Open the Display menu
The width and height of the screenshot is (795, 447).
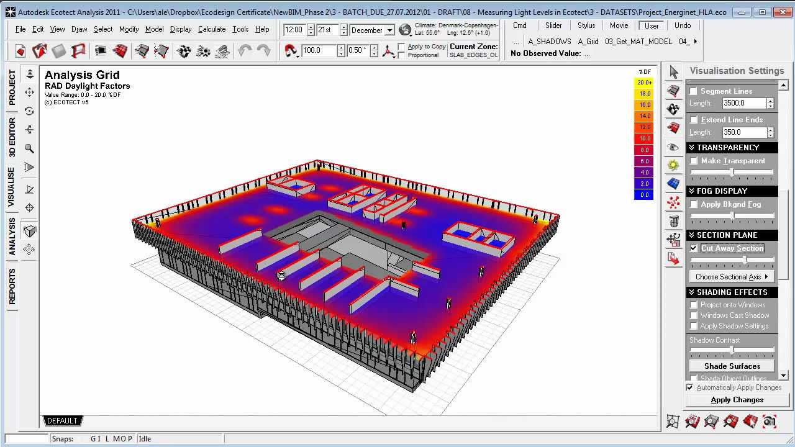[181, 29]
